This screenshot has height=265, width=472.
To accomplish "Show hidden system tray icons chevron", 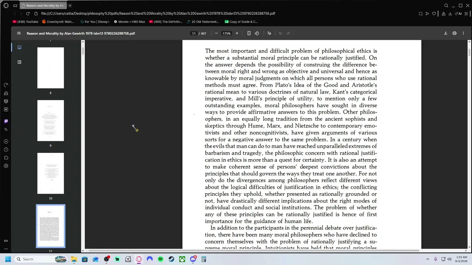I will [x=427, y=259].
